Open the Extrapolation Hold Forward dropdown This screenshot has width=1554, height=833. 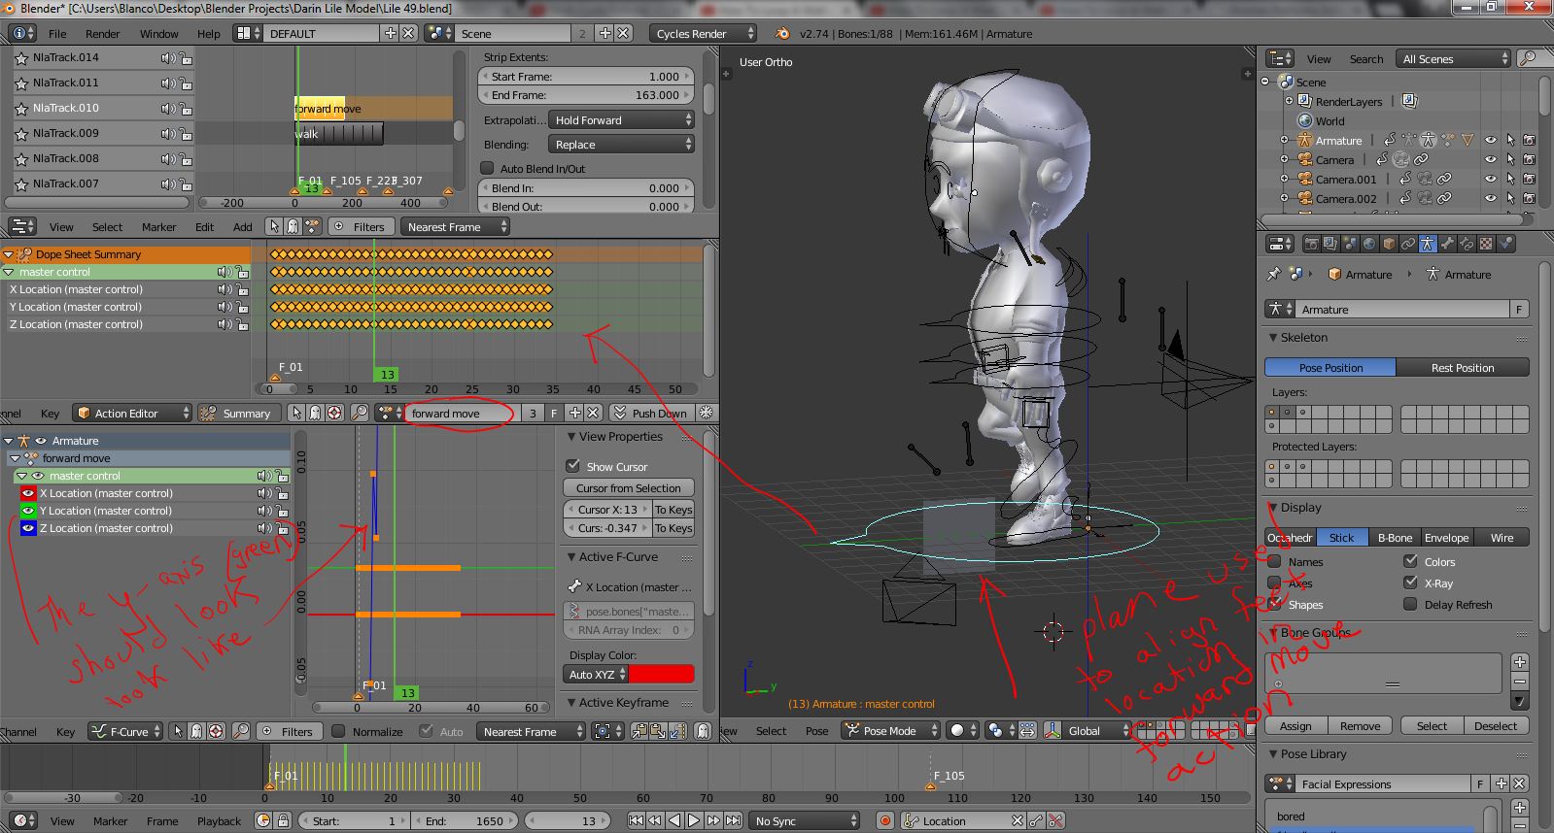click(x=622, y=120)
